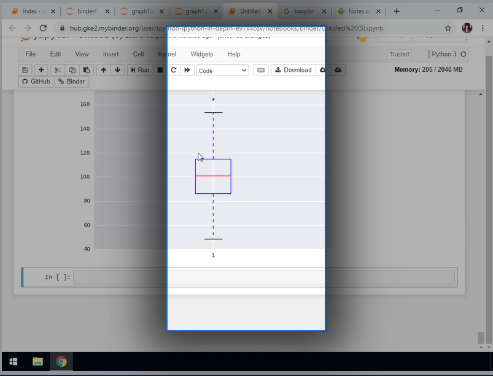The image size is (493, 376).
Task: Interrupt the kernel with the stop icon
Action: tap(160, 70)
